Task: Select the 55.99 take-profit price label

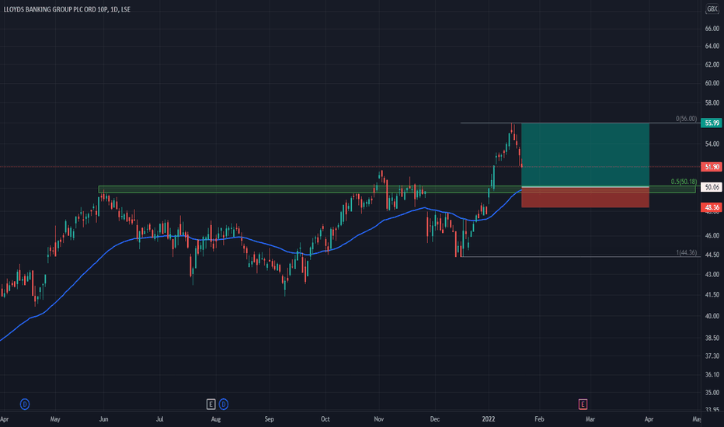Action: pyautogui.click(x=712, y=123)
